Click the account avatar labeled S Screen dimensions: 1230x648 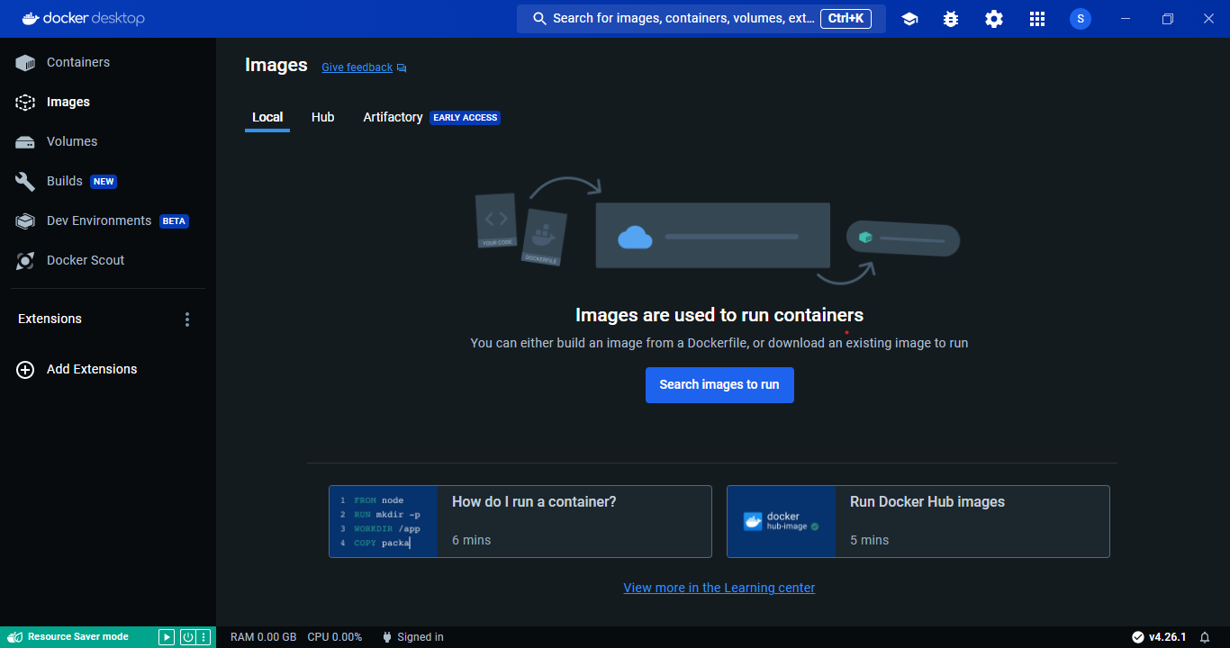click(1081, 19)
